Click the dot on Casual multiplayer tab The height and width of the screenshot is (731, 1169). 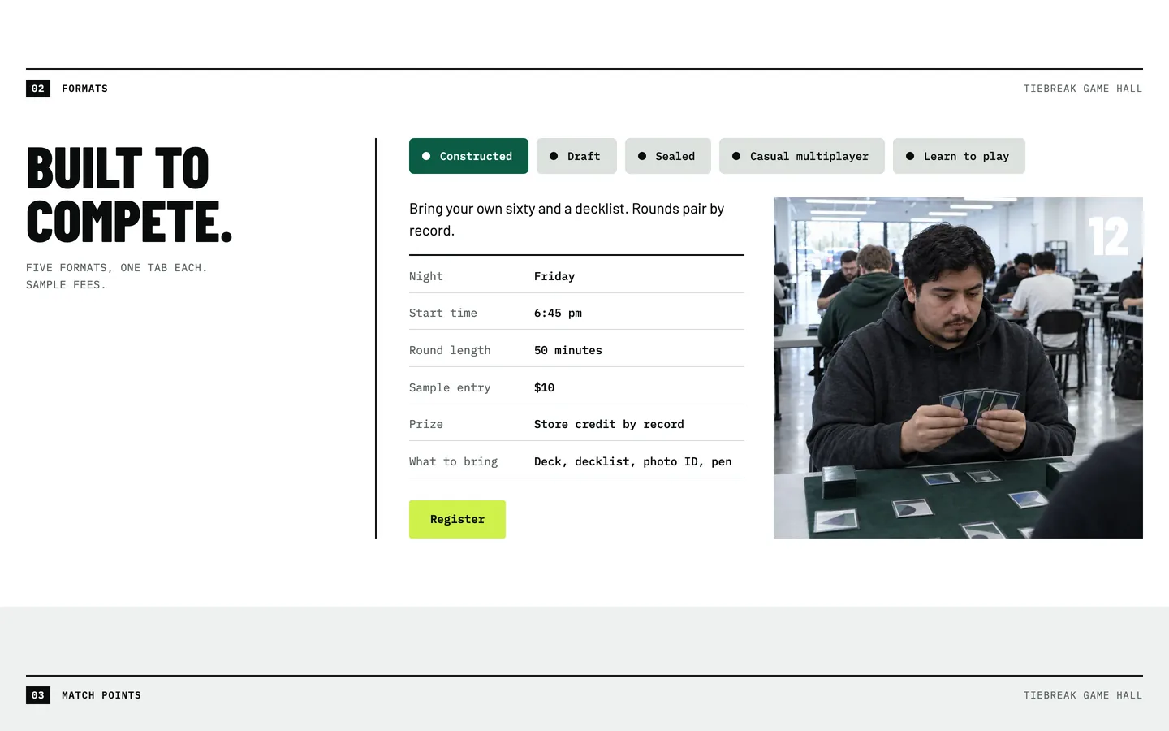point(736,156)
